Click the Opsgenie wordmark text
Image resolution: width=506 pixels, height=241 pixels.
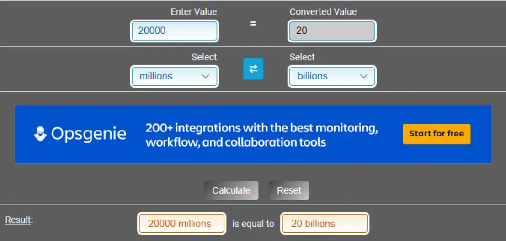[x=89, y=134]
